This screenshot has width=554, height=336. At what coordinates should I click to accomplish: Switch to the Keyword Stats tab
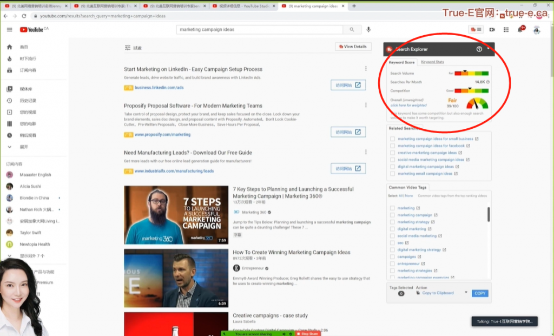pyautogui.click(x=432, y=62)
